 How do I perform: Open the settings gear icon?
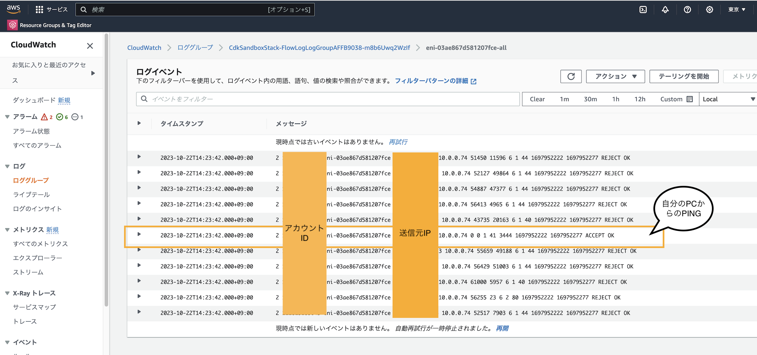coord(709,10)
